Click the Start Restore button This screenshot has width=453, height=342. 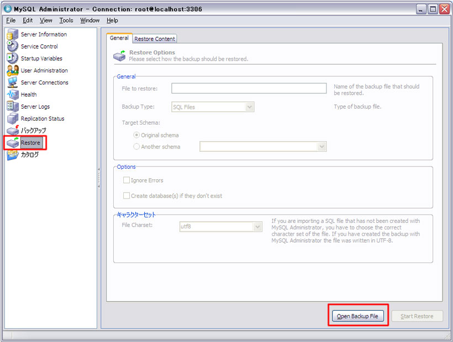417,316
